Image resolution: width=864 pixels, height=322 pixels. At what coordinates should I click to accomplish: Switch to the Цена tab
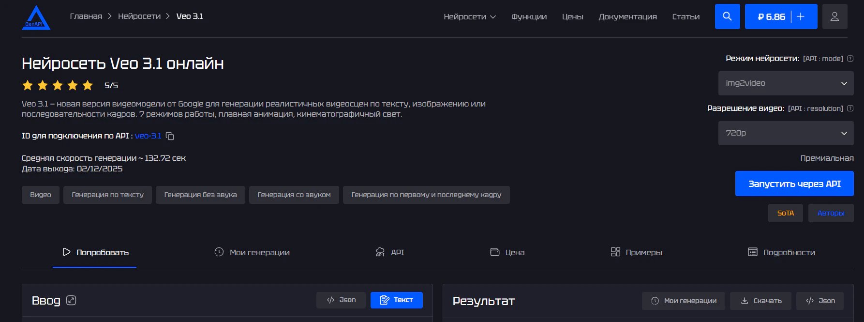coord(507,252)
